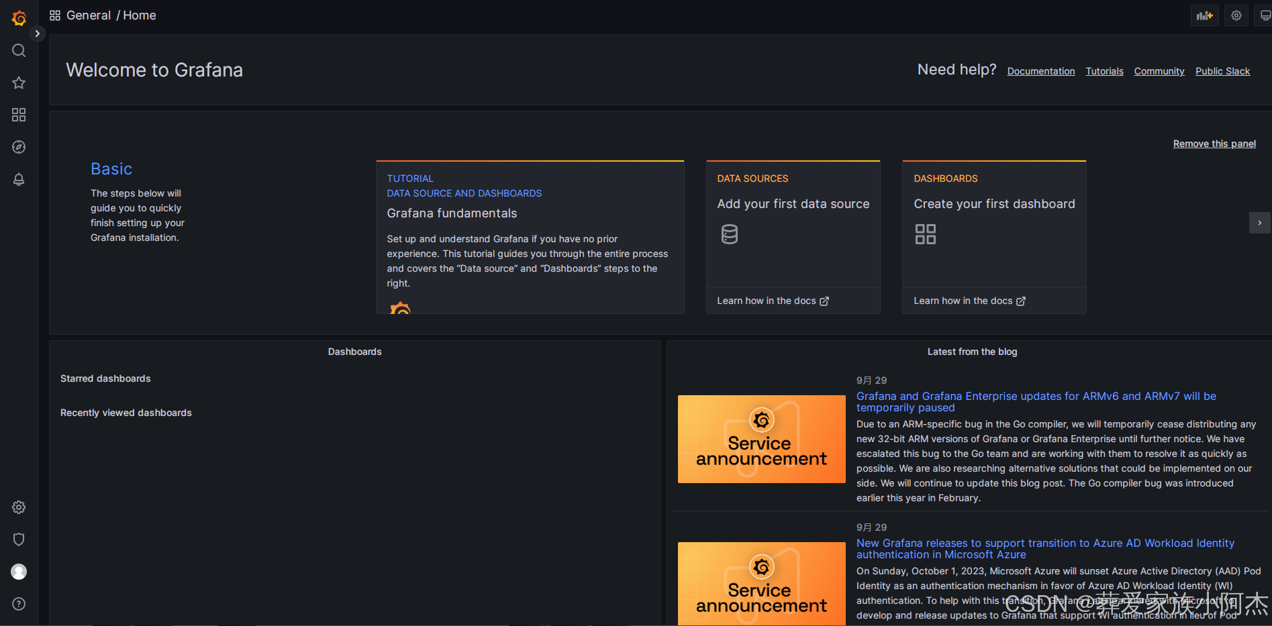Image resolution: width=1272 pixels, height=626 pixels.
Task: Open the Explore compass icon
Action: point(19,147)
